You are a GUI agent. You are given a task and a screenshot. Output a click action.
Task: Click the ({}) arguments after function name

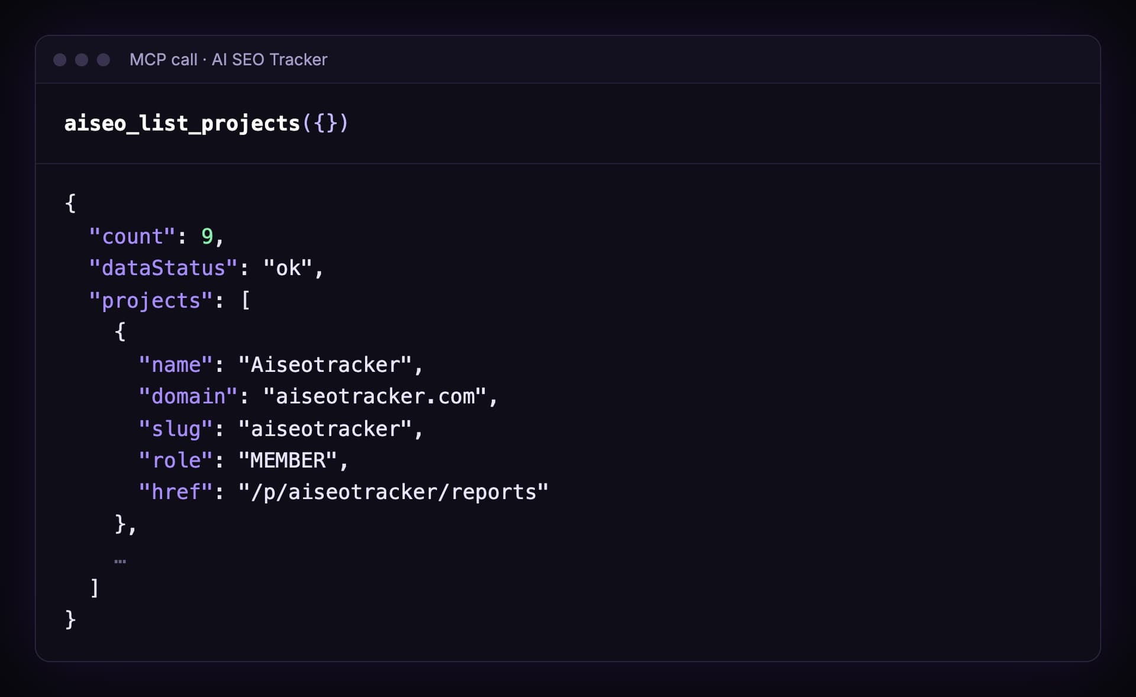point(325,123)
